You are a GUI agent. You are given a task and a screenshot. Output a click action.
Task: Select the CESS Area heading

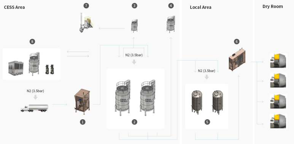pos(14,7)
